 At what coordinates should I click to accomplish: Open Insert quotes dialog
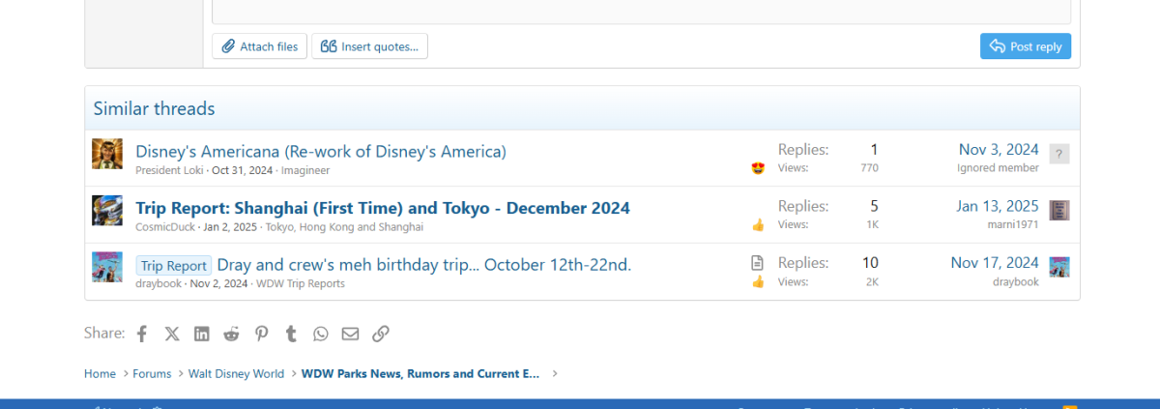tap(369, 46)
